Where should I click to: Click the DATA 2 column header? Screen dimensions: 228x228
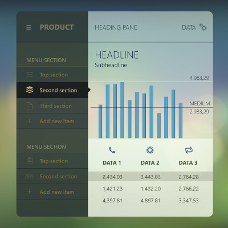point(150,163)
